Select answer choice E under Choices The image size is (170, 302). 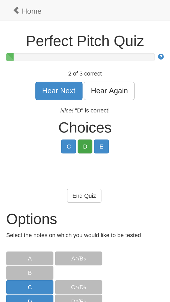pos(102,146)
